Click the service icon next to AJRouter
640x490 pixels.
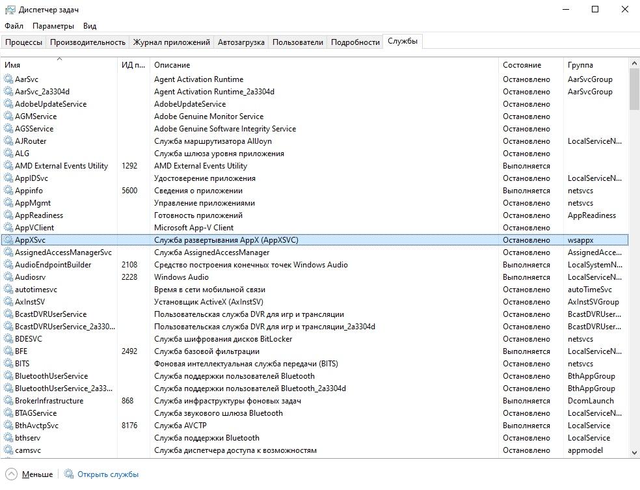(x=8, y=141)
